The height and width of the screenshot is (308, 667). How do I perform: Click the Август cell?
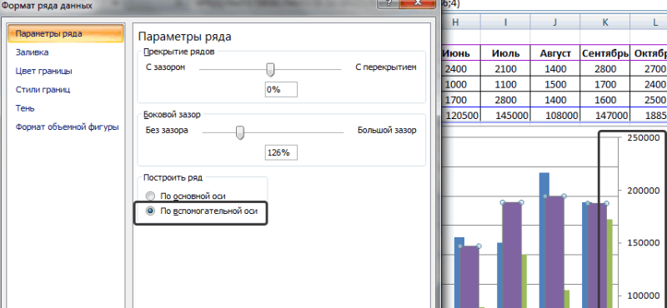[554, 53]
